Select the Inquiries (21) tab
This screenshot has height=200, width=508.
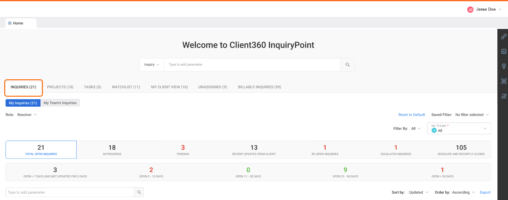(23, 87)
